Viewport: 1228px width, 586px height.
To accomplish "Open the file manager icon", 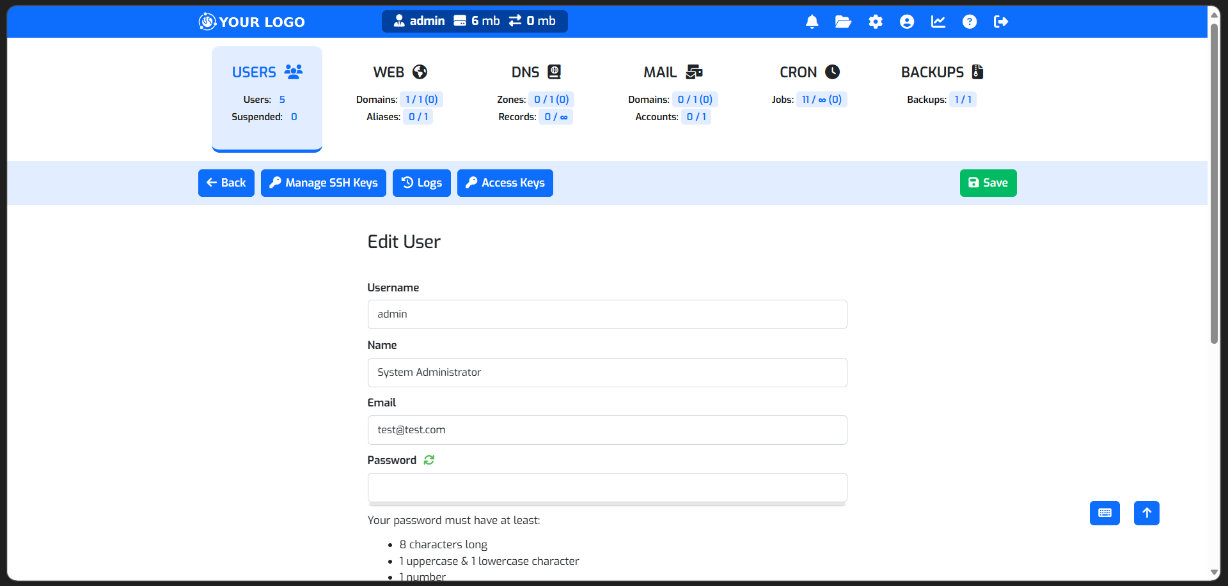I will click(842, 21).
